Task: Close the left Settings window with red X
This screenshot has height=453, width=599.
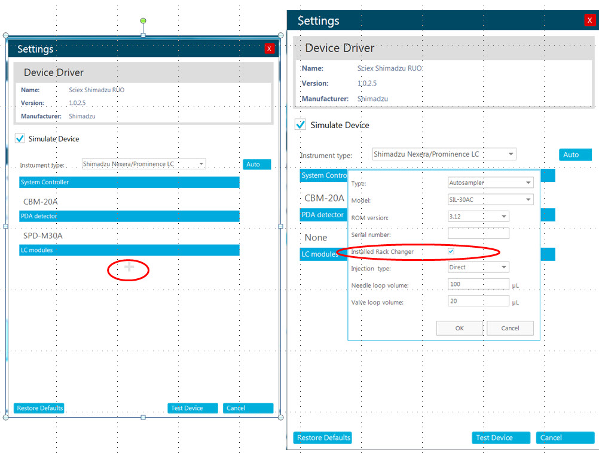Action: pos(269,48)
